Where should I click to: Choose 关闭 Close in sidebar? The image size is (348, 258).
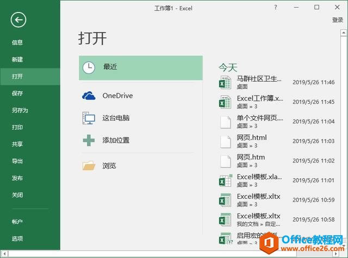[x=17, y=195]
